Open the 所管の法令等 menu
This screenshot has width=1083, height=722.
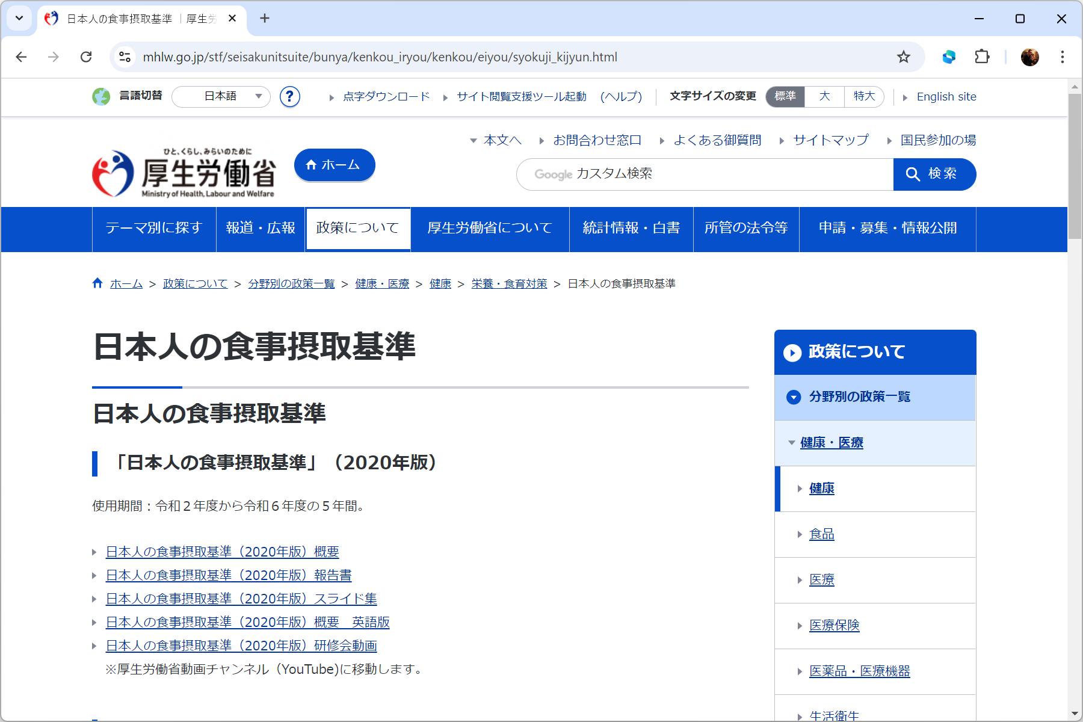point(746,229)
